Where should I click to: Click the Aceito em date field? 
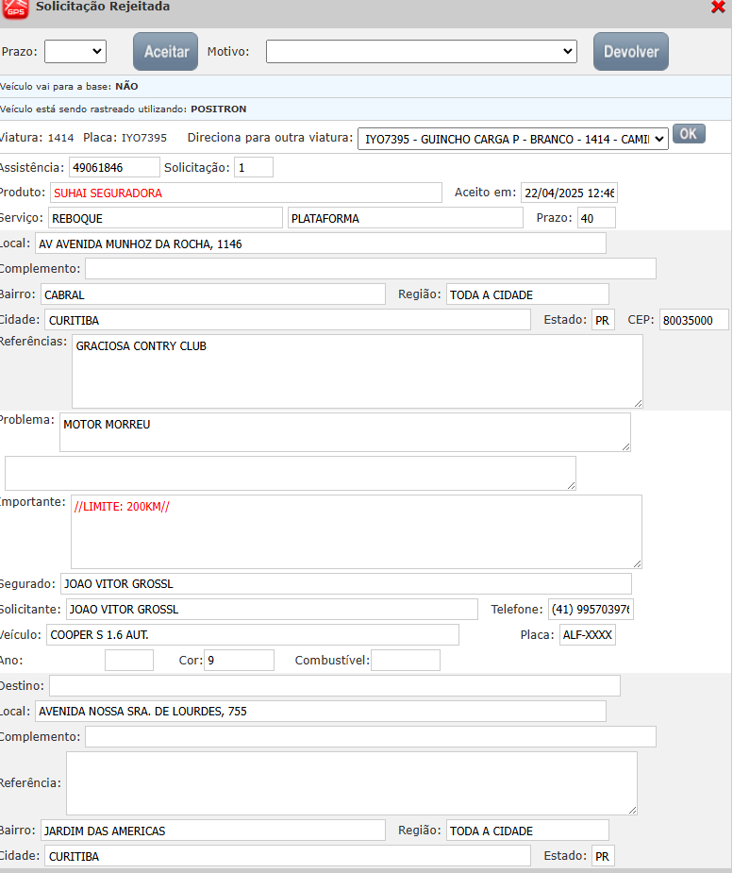569,193
